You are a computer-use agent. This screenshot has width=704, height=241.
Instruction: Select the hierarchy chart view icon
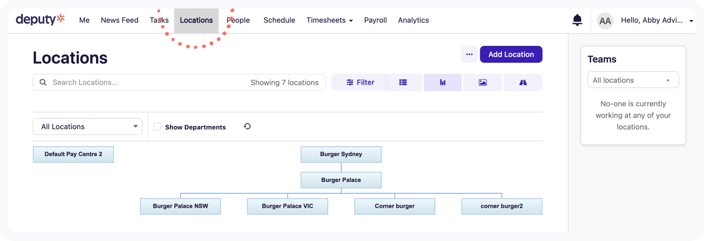tap(443, 82)
